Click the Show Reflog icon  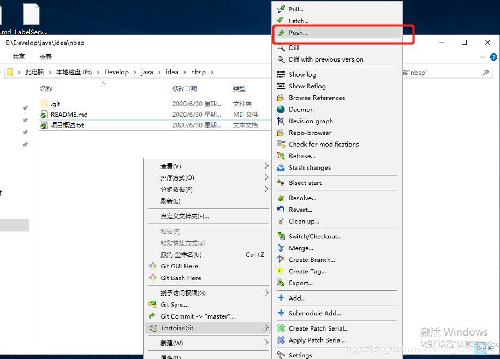click(281, 86)
